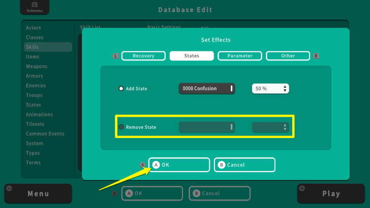
Task: Select Actors in the database list
Action: pos(33,28)
